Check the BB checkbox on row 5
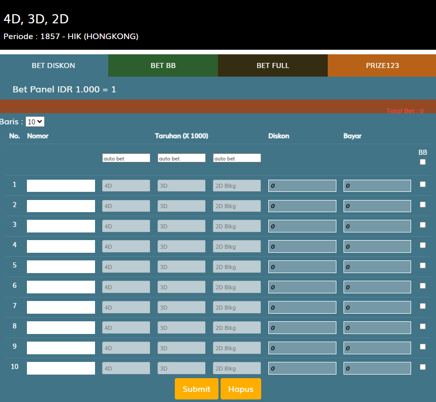 click(423, 265)
